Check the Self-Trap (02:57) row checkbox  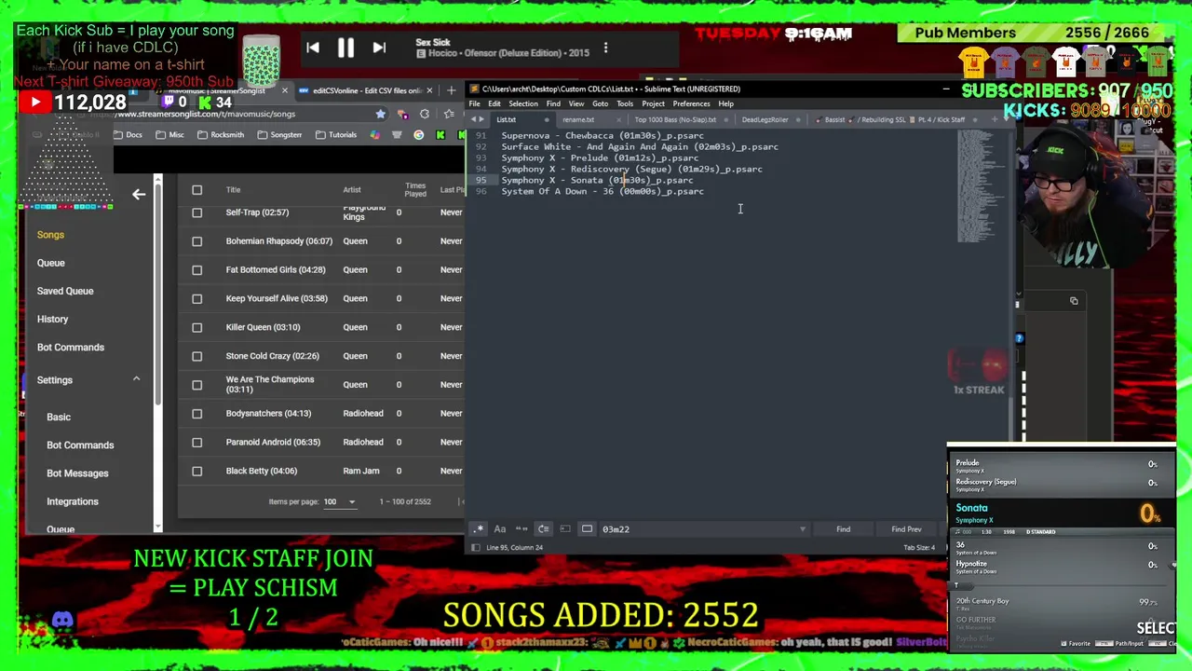pyautogui.click(x=196, y=212)
